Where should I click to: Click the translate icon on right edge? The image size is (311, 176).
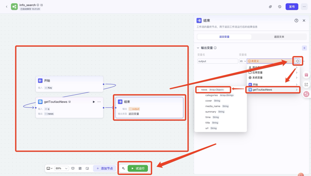[306, 94]
